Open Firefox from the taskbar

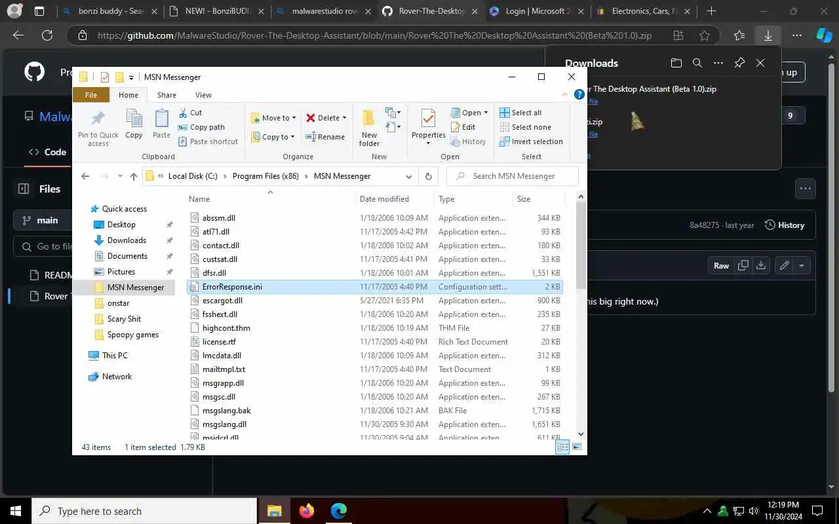tap(307, 511)
